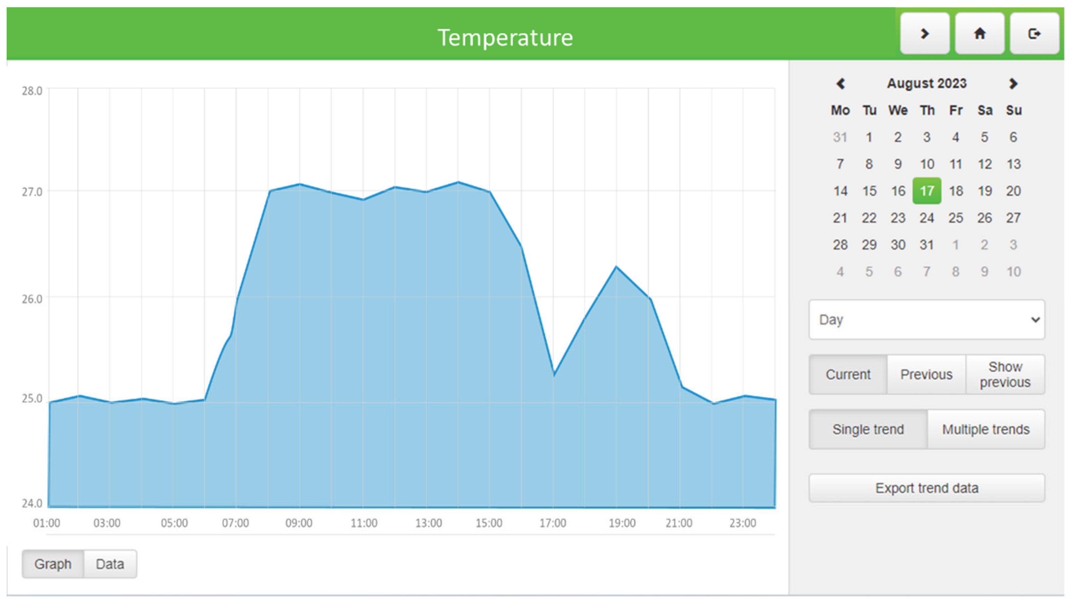Pick August 24 on the calendar
The image size is (1071, 603).
tap(927, 218)
